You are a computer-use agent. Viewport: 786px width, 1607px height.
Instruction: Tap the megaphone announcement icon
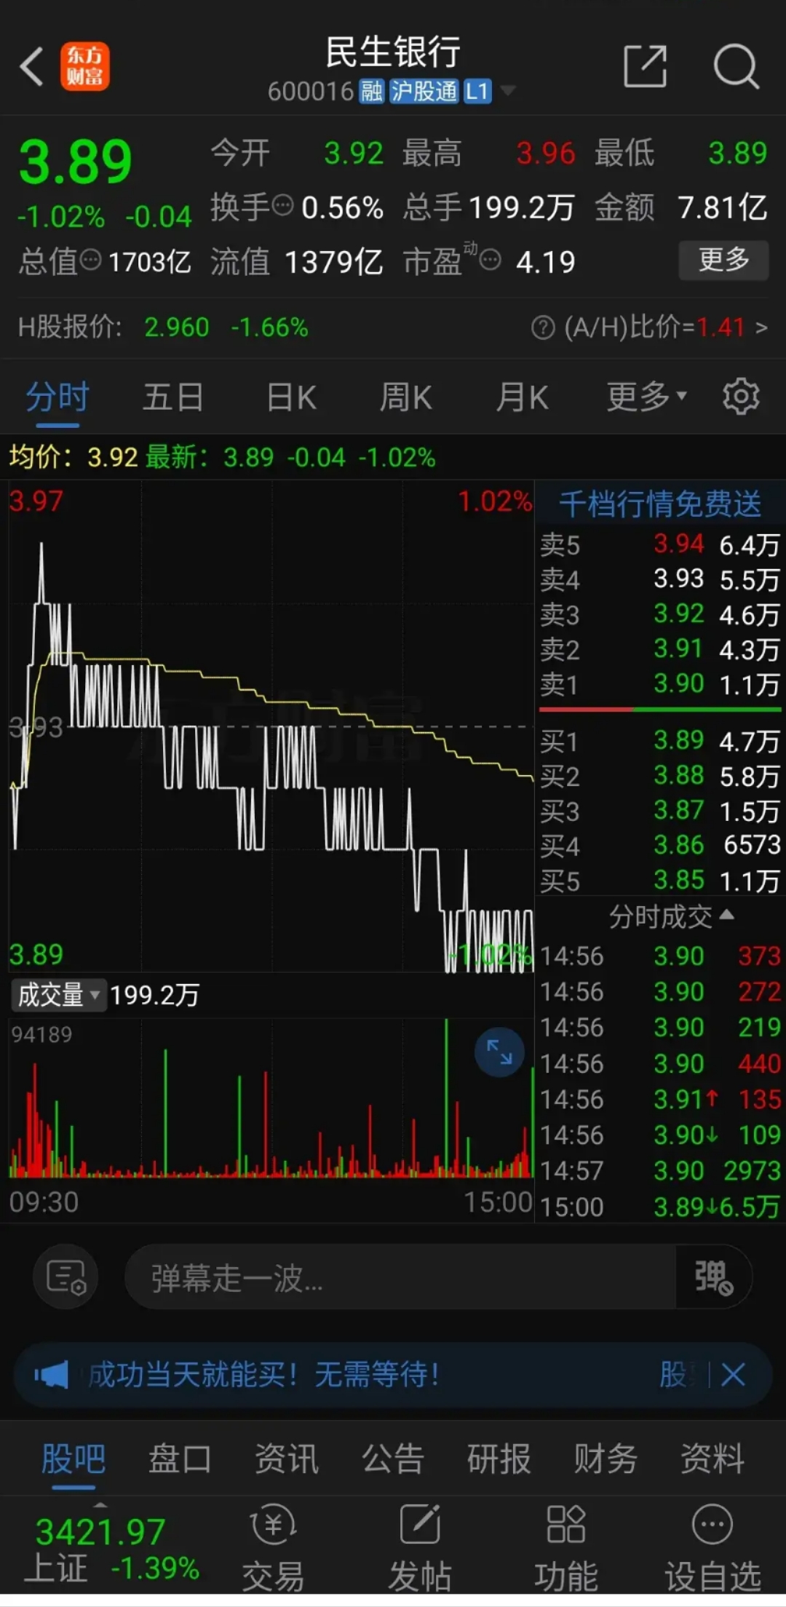tap(51, 1375)
